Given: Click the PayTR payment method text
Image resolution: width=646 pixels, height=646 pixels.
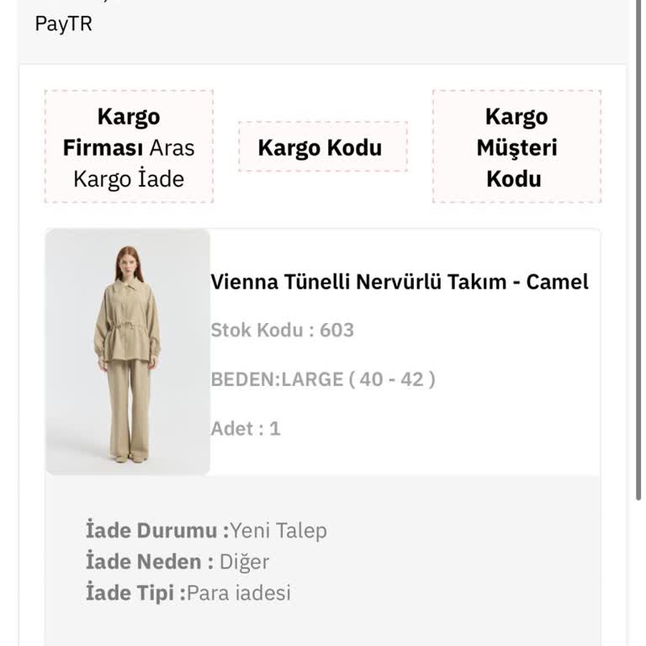Looking at the screenshot, I should tap(63, 24).
